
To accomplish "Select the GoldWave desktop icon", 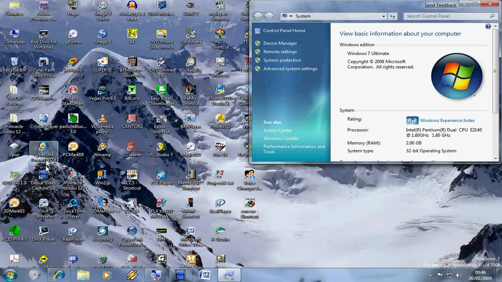I will click(x=191, y=37).
